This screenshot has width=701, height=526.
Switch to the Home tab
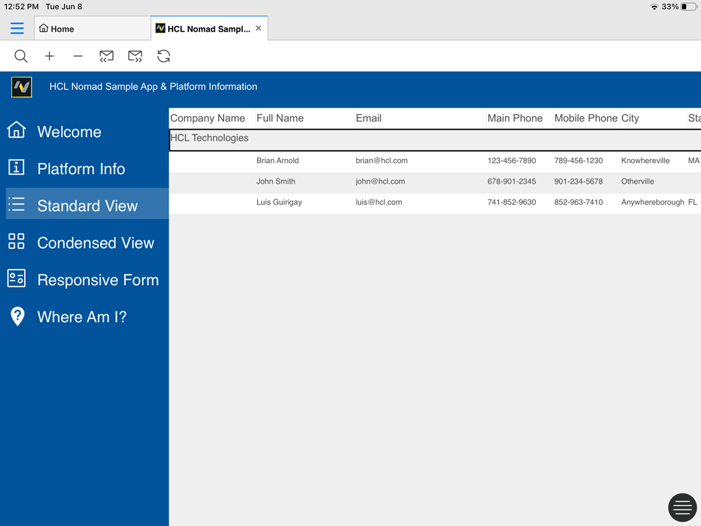(93, 29)
